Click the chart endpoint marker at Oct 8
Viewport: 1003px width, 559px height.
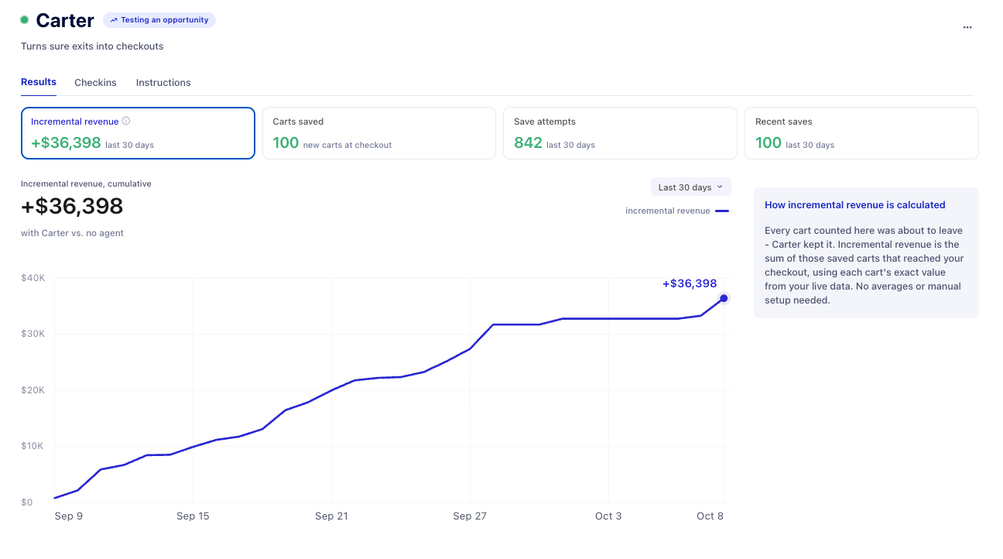[724, 298]
